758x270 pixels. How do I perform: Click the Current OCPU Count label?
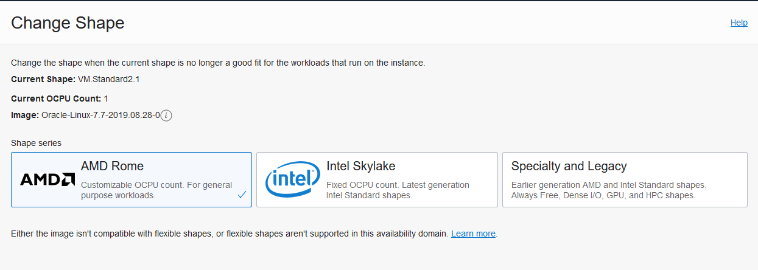pyautogui.click(x=56, y=99)
